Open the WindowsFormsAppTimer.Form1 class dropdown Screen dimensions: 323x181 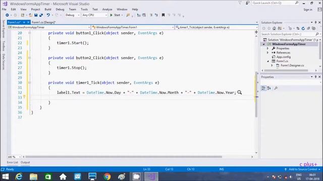[x=133, y=27]
